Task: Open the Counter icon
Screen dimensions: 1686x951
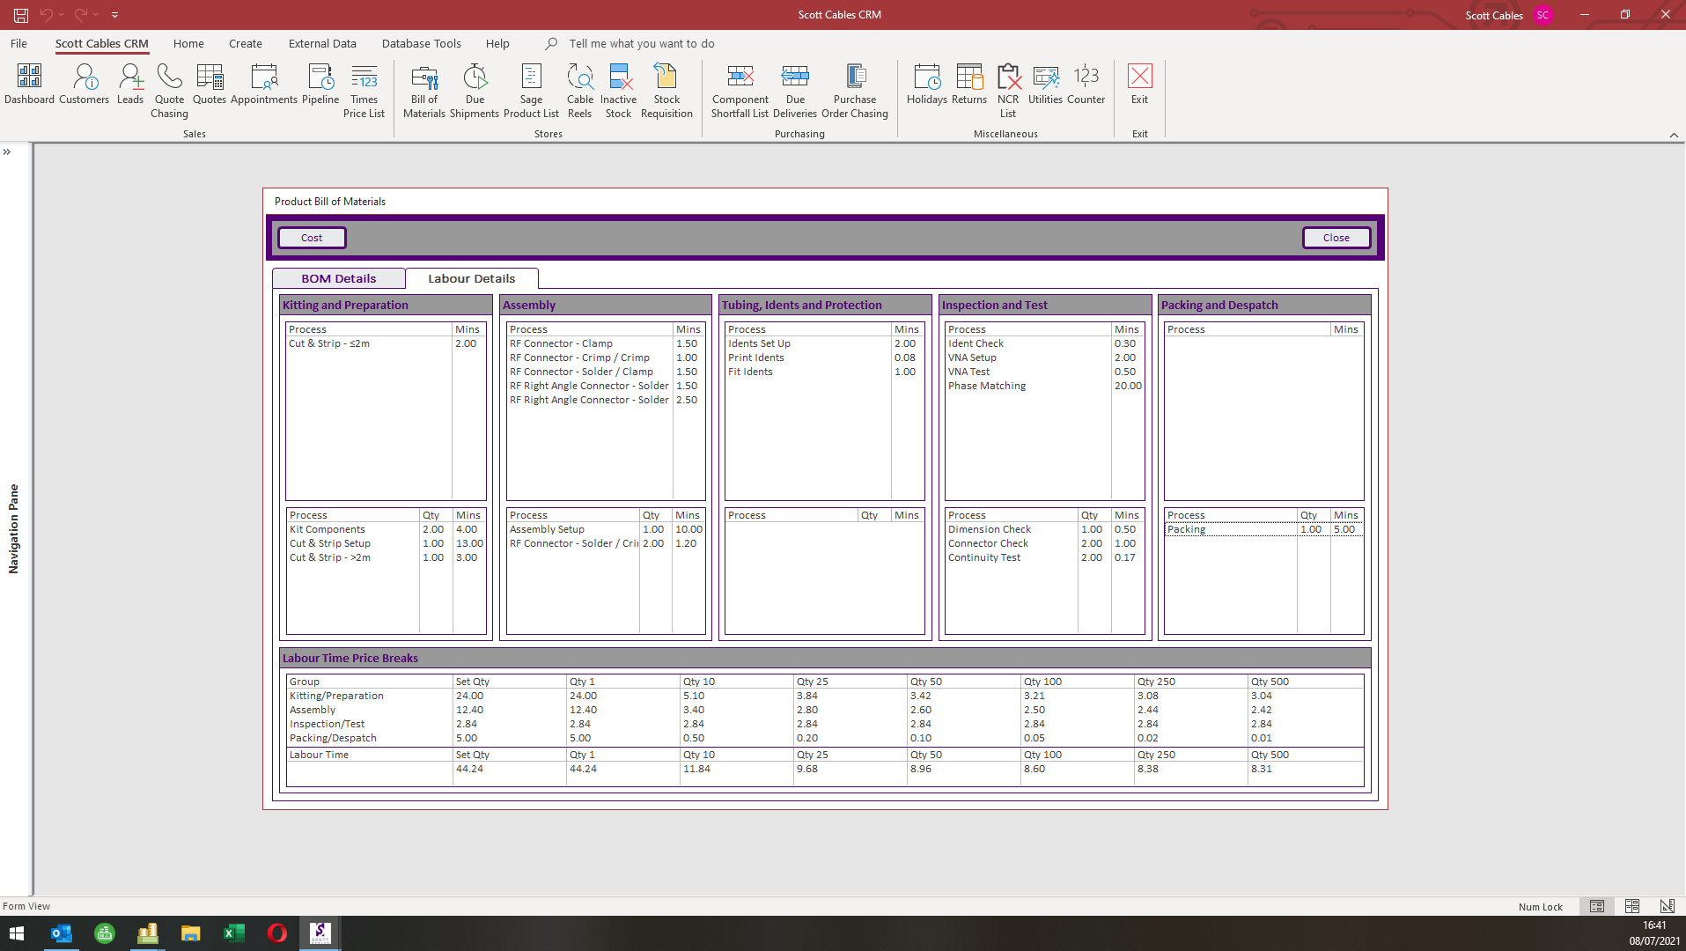Action: coord(1086,85)
